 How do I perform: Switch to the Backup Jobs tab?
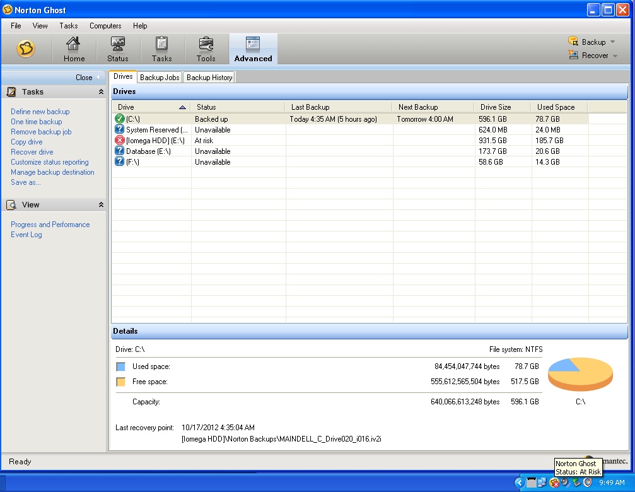point(160,78)
